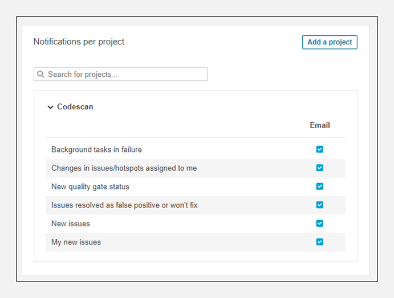This screenshot has height=298, width=394.
Task: Click Changes in issues/hotspots assigned to me text
Action: tap(124, 168)
